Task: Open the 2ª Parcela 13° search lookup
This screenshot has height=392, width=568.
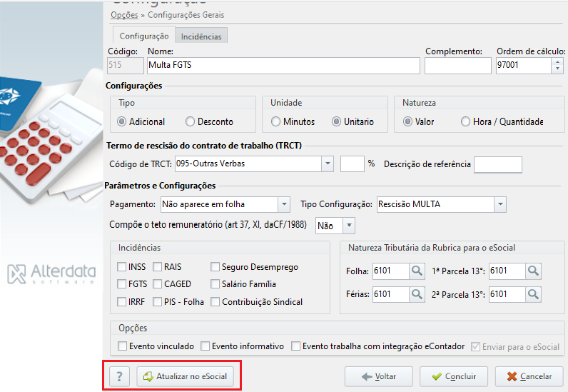Action: (x=533, y=294)
